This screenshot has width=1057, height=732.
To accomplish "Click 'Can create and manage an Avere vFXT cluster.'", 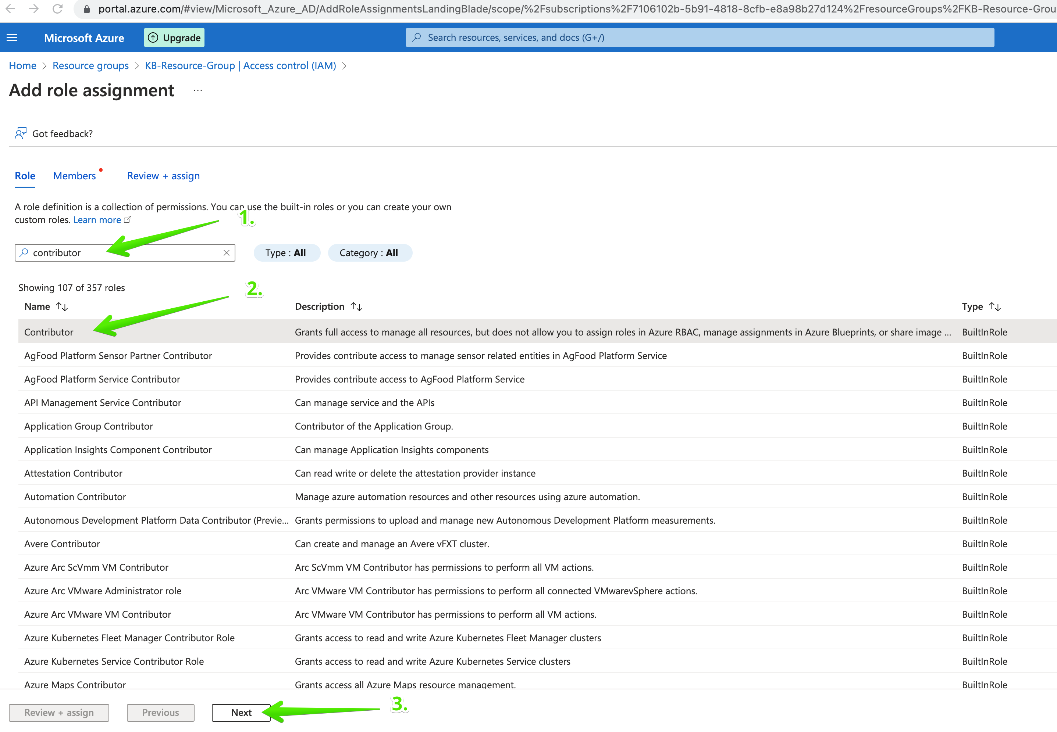I will (x=392, y=543).
